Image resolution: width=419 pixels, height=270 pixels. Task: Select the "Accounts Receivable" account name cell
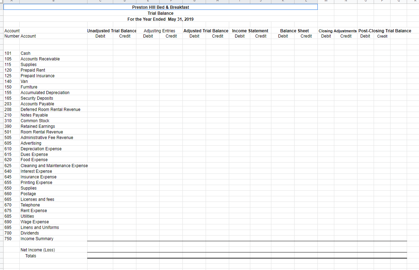40,59
